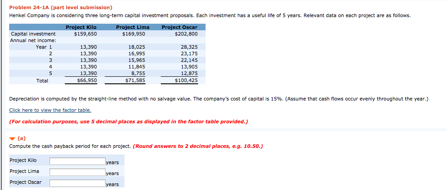Viewport: 447px width, 190px height.
Task: Click the $100,425 total for Oscar
Action: pyautogui.click(x=186, y=81)
